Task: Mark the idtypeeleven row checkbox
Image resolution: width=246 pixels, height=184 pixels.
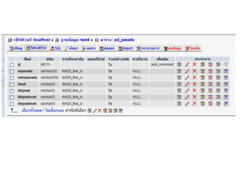Action: (x=12, y=97)
